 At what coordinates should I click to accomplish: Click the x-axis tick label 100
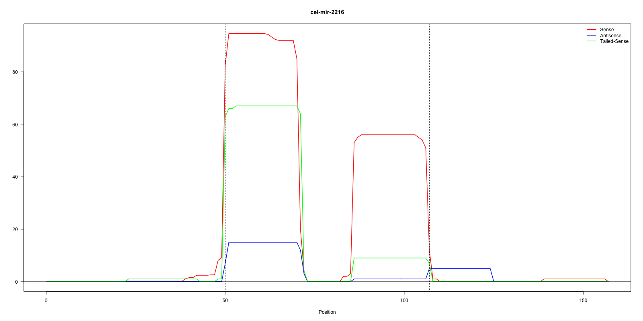point(404,301)
